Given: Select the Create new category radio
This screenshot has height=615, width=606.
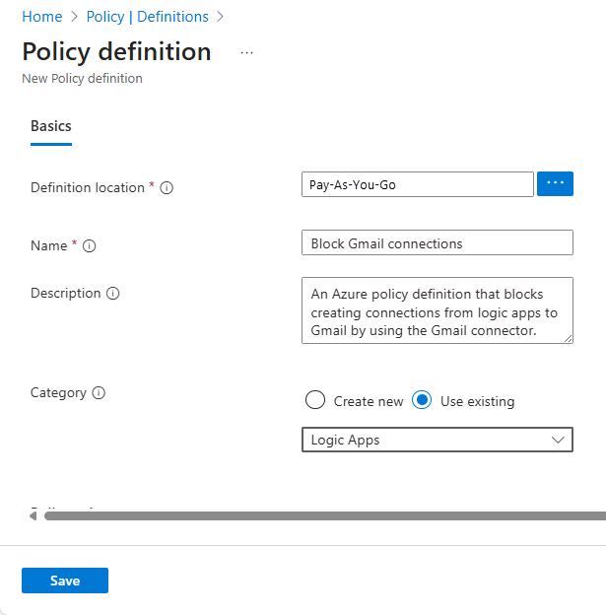Looking at the screenshot, I should [x=315, y=400].
